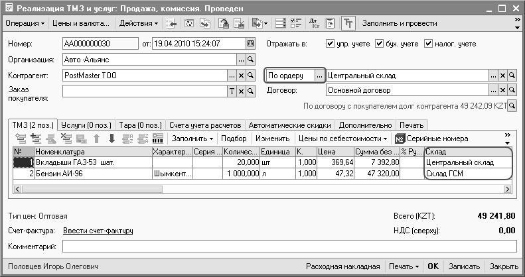Expand the Заполнить dropdown in table toolbar
The width and height of the screenshot is (525, 277).
[x=192, y=138]
